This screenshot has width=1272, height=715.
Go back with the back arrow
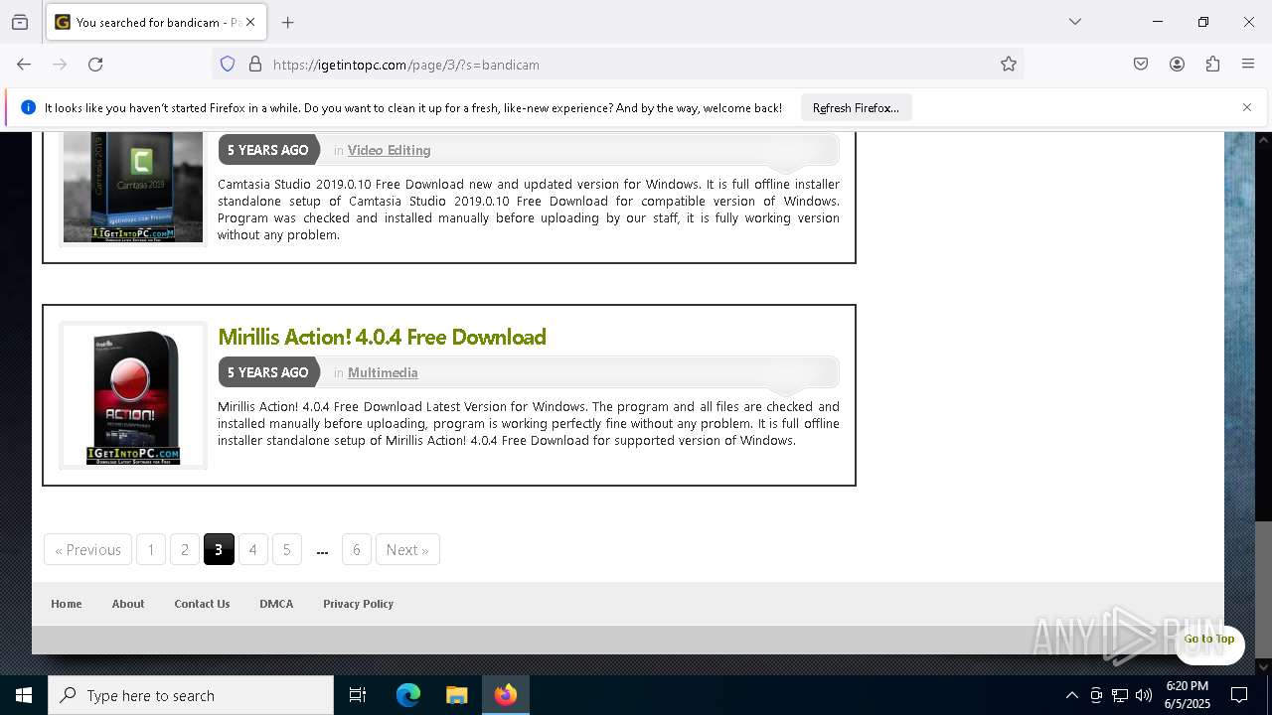[x=24, y=65]
